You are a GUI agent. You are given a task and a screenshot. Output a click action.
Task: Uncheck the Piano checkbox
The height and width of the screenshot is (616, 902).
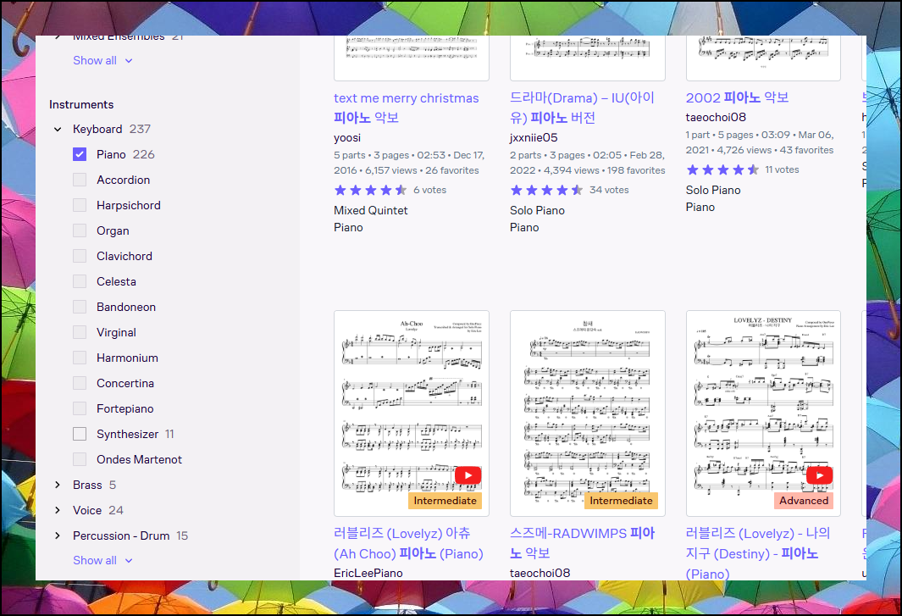80,154
